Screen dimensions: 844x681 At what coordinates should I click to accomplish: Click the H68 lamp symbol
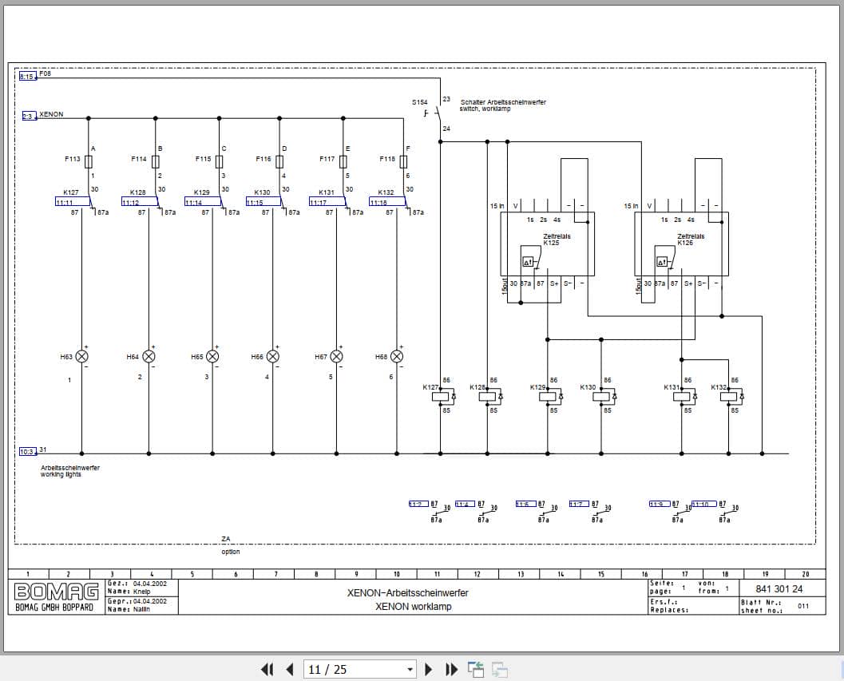pyautogui.click(x=397, y=356)
